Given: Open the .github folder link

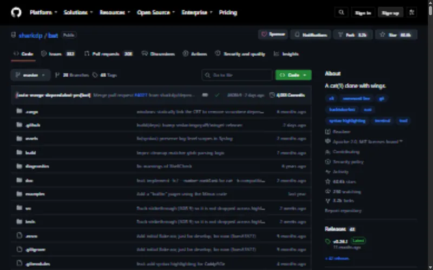Looking at the screenshot, I should click(x=32, y=125).
